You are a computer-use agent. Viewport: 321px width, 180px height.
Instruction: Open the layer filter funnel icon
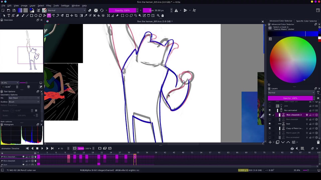coord(318,93)
